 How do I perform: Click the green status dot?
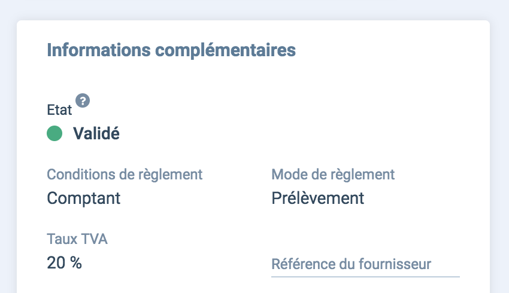pos(54,133)
